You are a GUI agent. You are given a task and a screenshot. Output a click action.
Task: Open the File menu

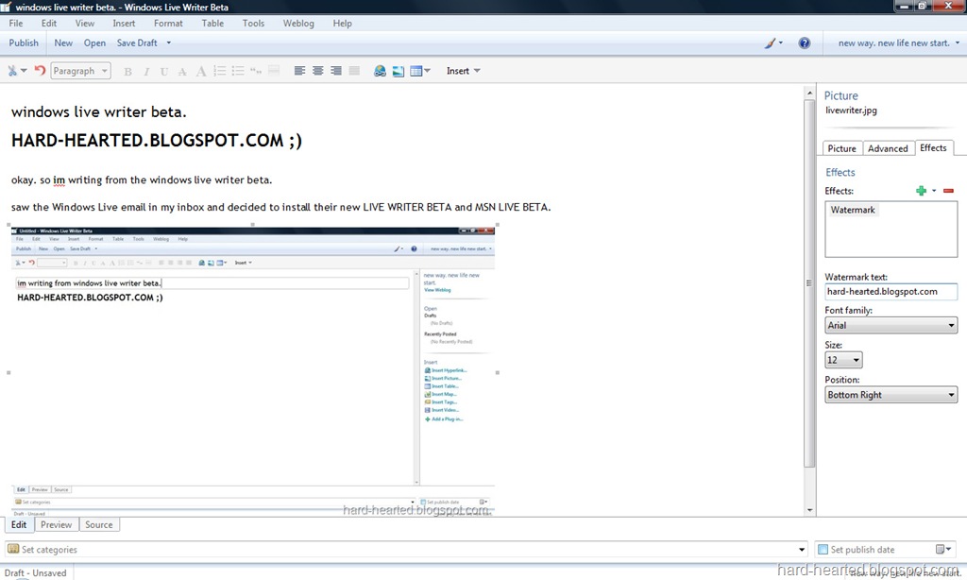click(16, 24)
